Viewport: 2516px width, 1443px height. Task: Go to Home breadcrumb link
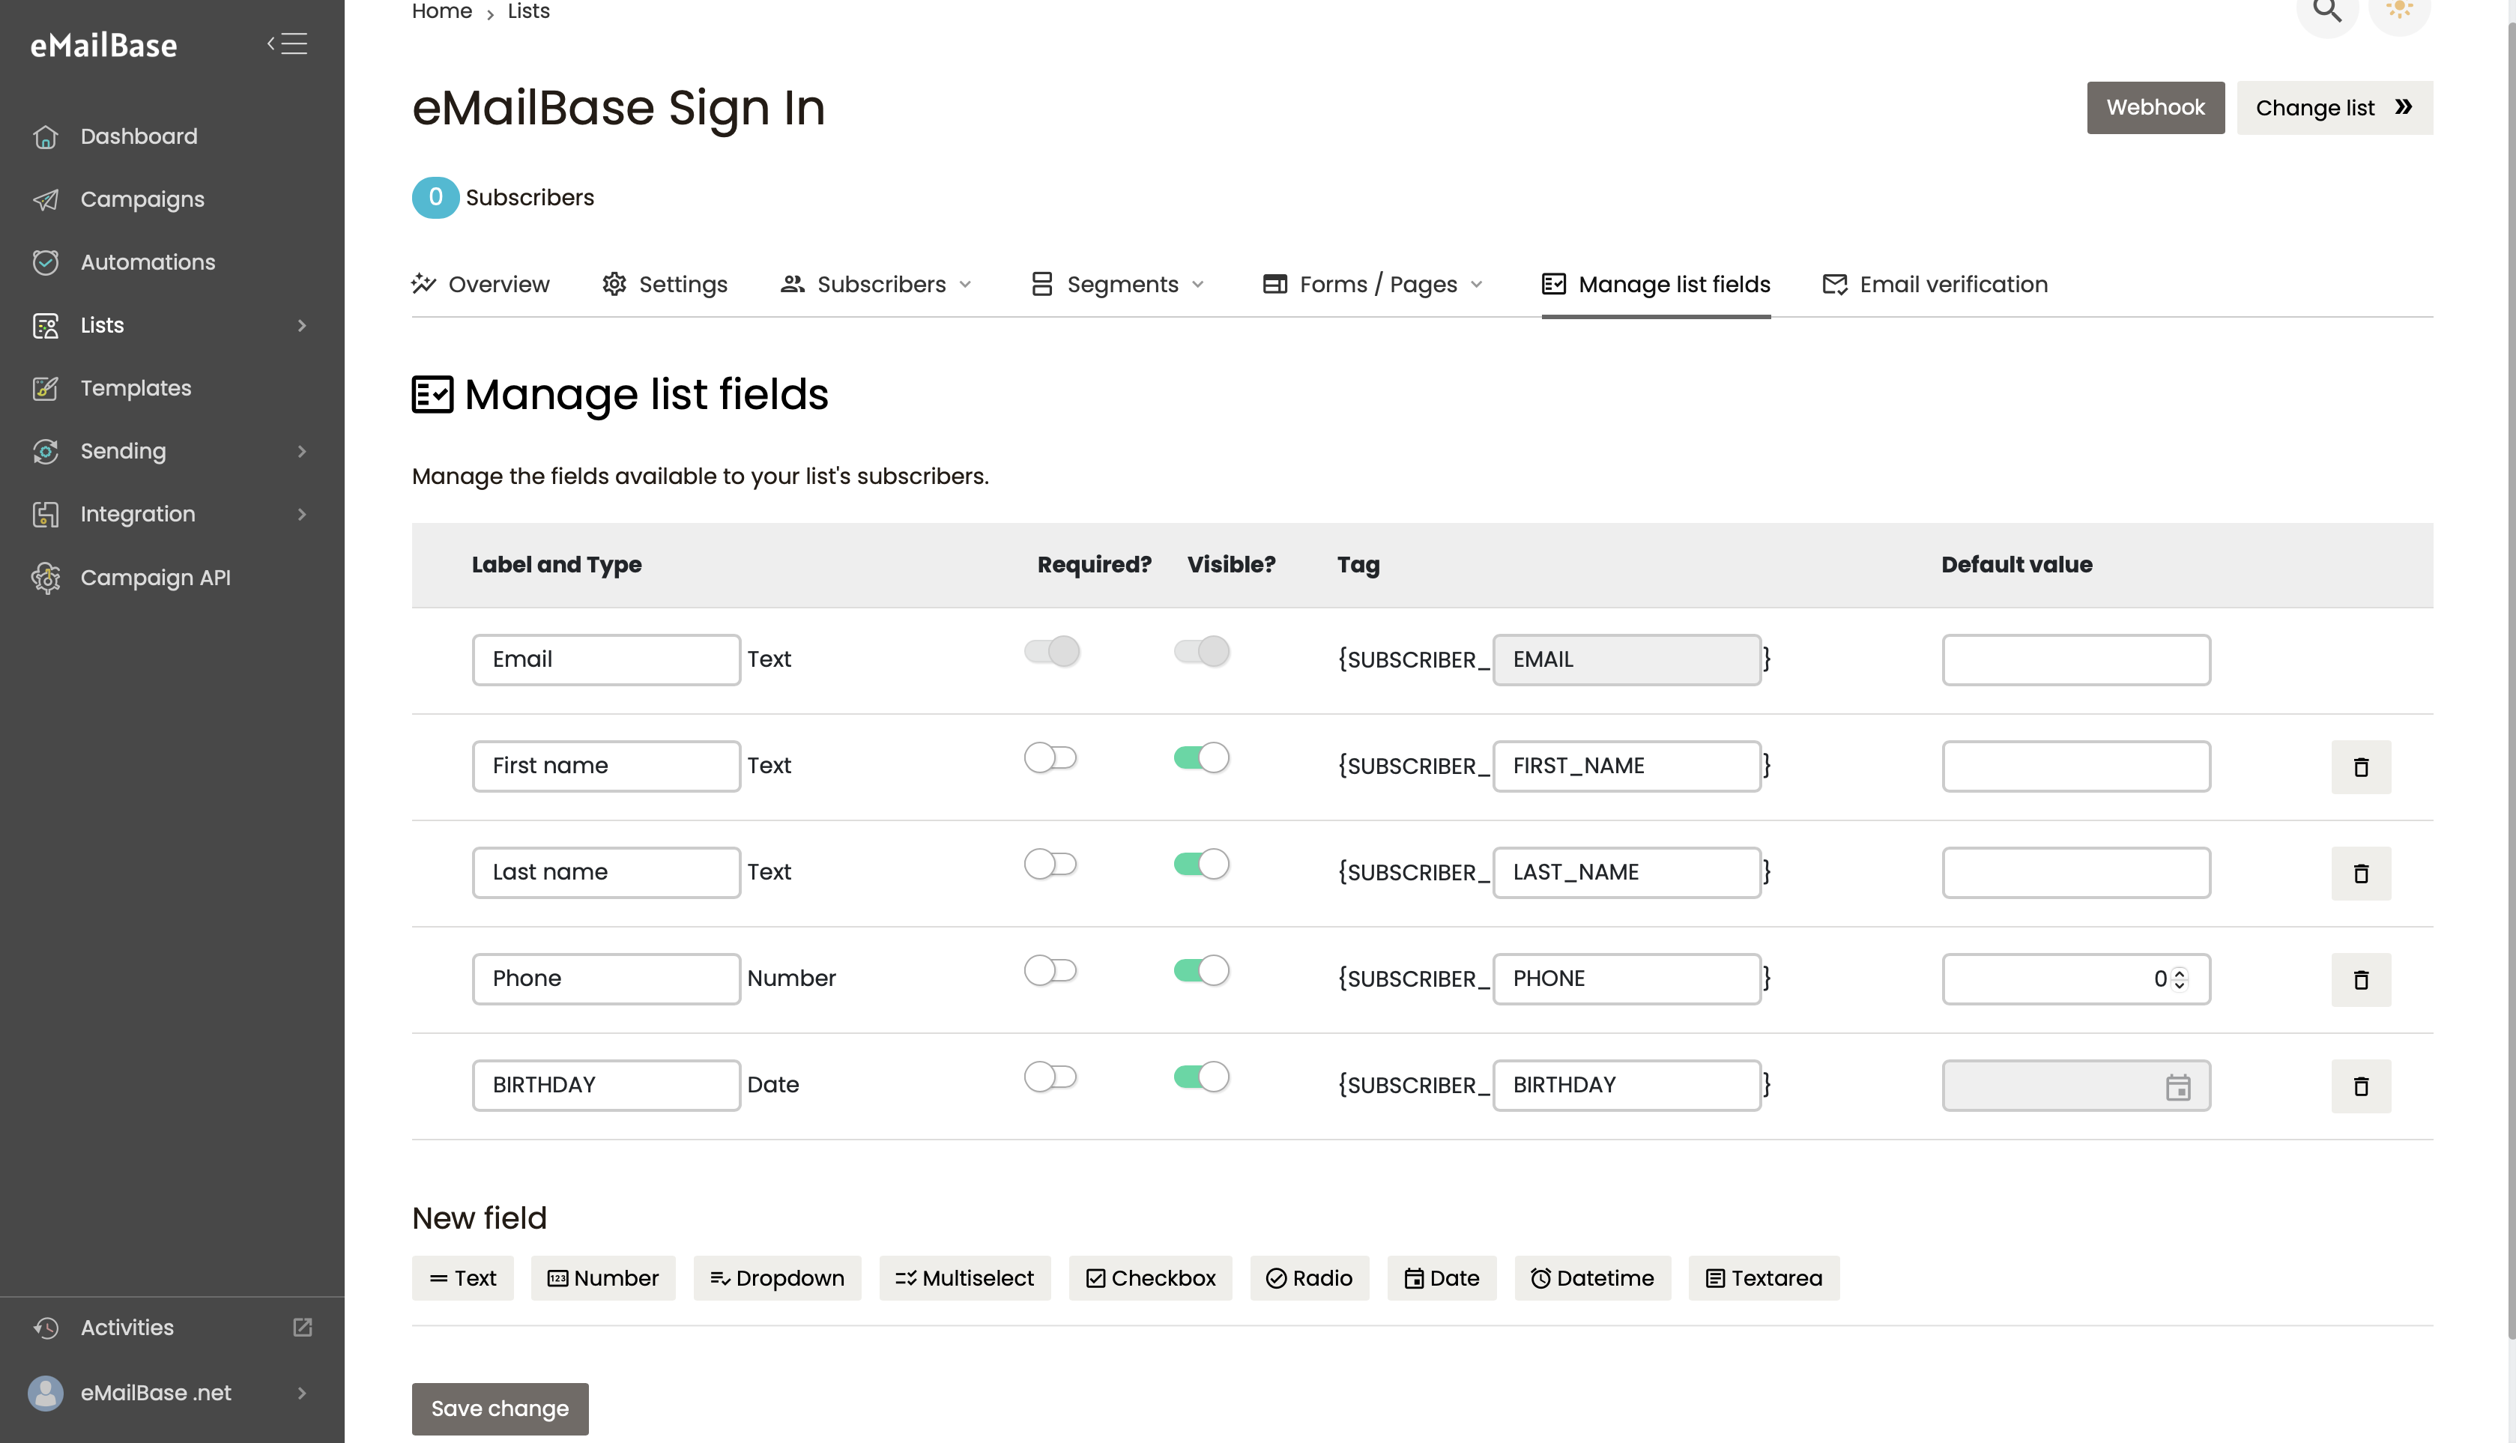point(442,11)
